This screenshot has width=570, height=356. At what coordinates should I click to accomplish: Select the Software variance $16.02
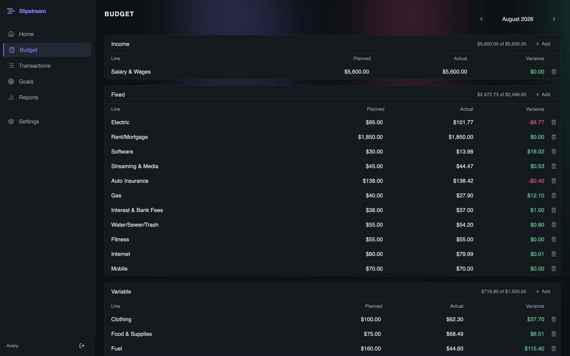(x=535, y=152)
